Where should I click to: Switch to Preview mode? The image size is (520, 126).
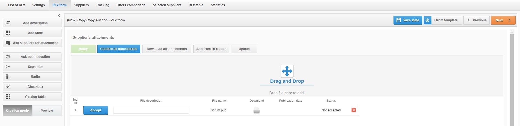[x=47, y=111]
